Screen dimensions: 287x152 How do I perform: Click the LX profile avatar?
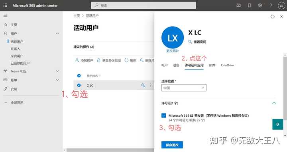pos(173,38)
